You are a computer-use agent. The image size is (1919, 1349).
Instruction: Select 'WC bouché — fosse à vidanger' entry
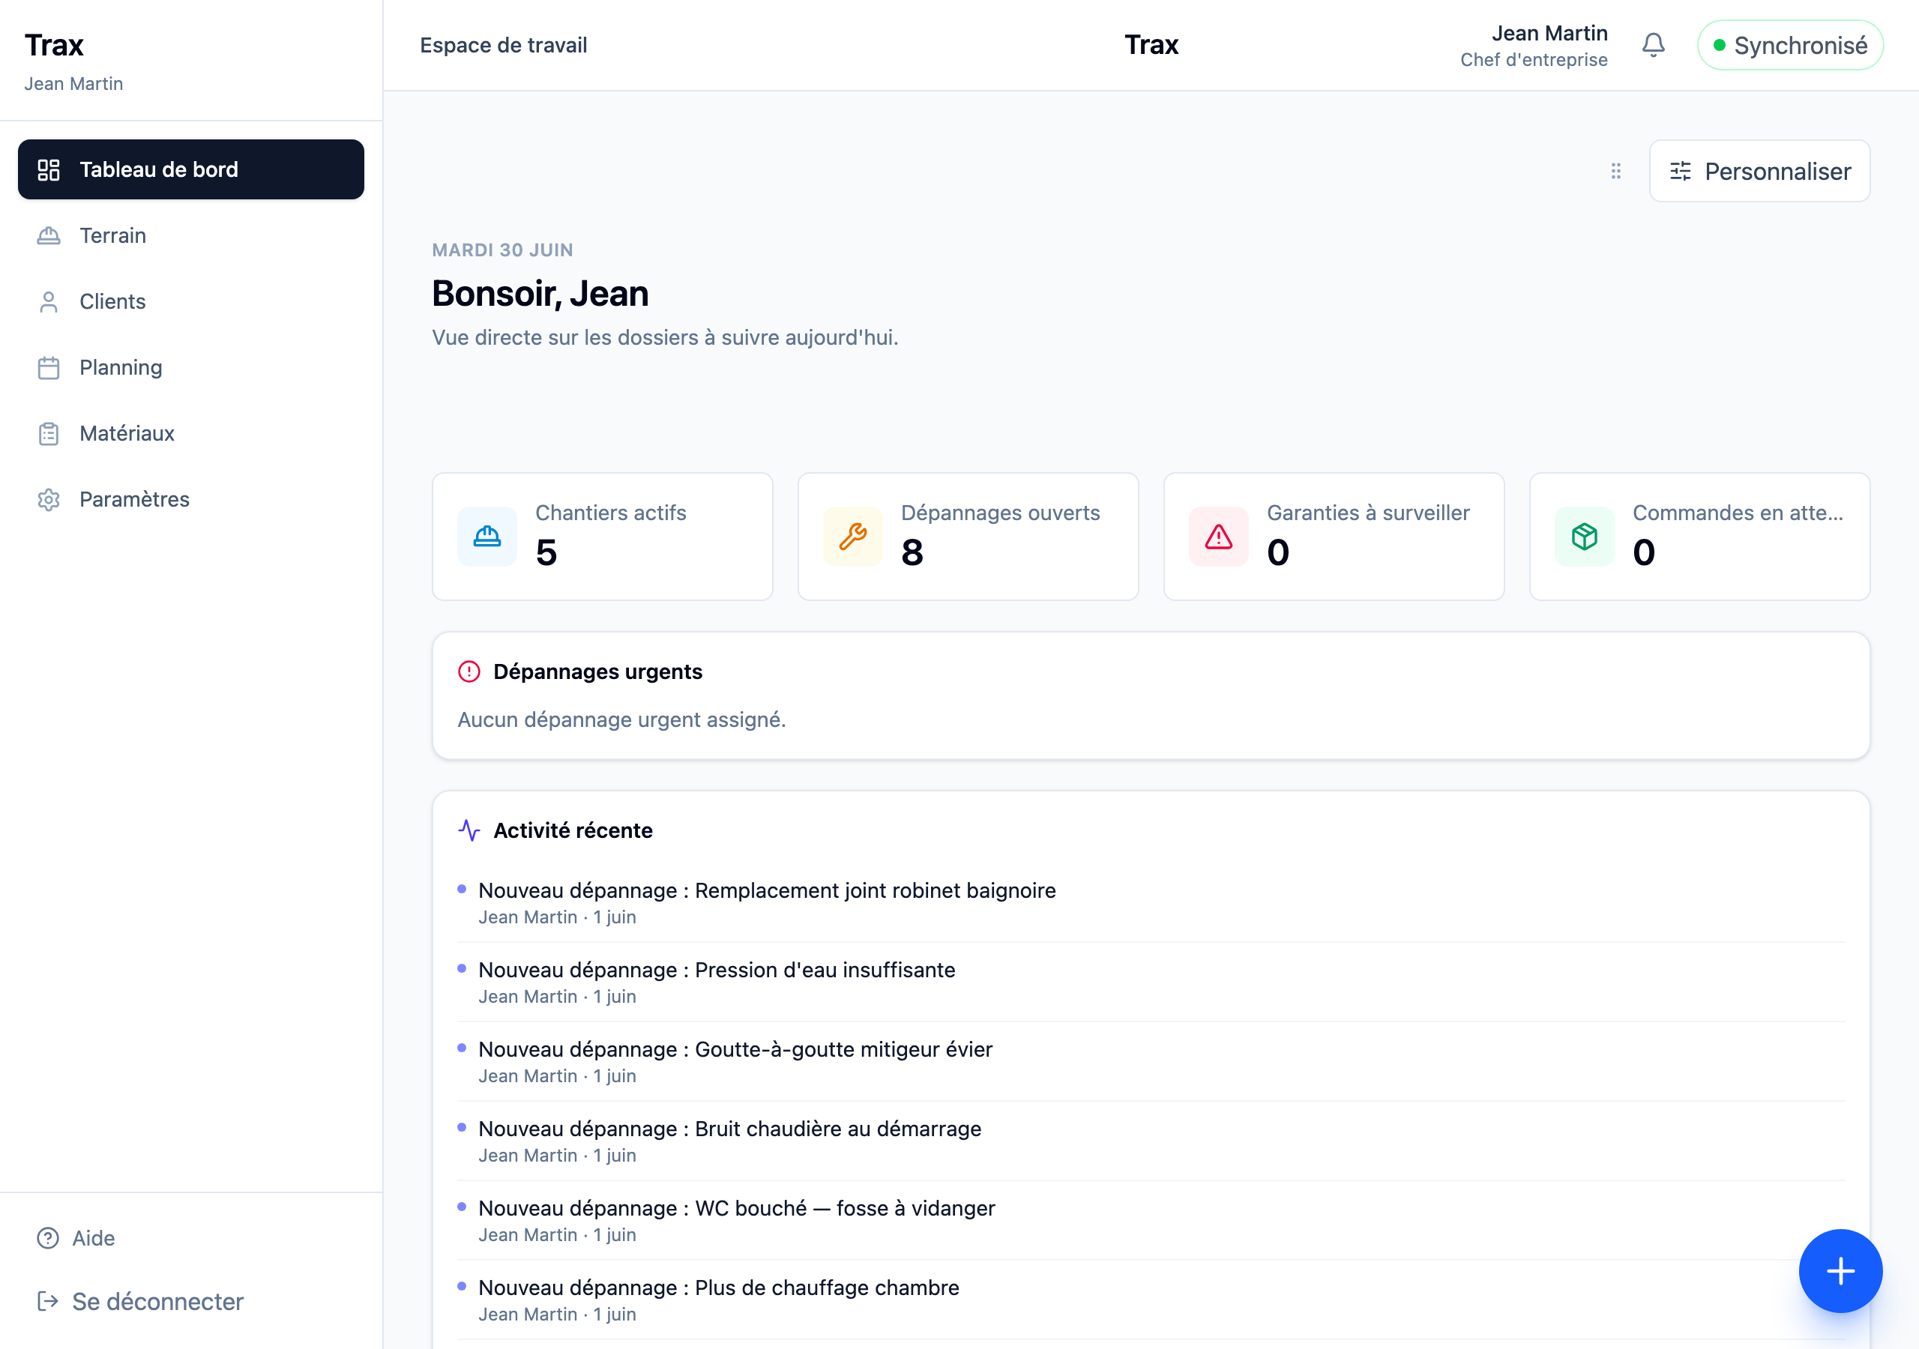click(x=1151, y=1220)
